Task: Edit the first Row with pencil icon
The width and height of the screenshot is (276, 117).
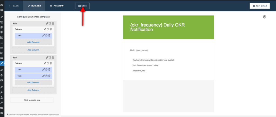Action: point(47,24)
